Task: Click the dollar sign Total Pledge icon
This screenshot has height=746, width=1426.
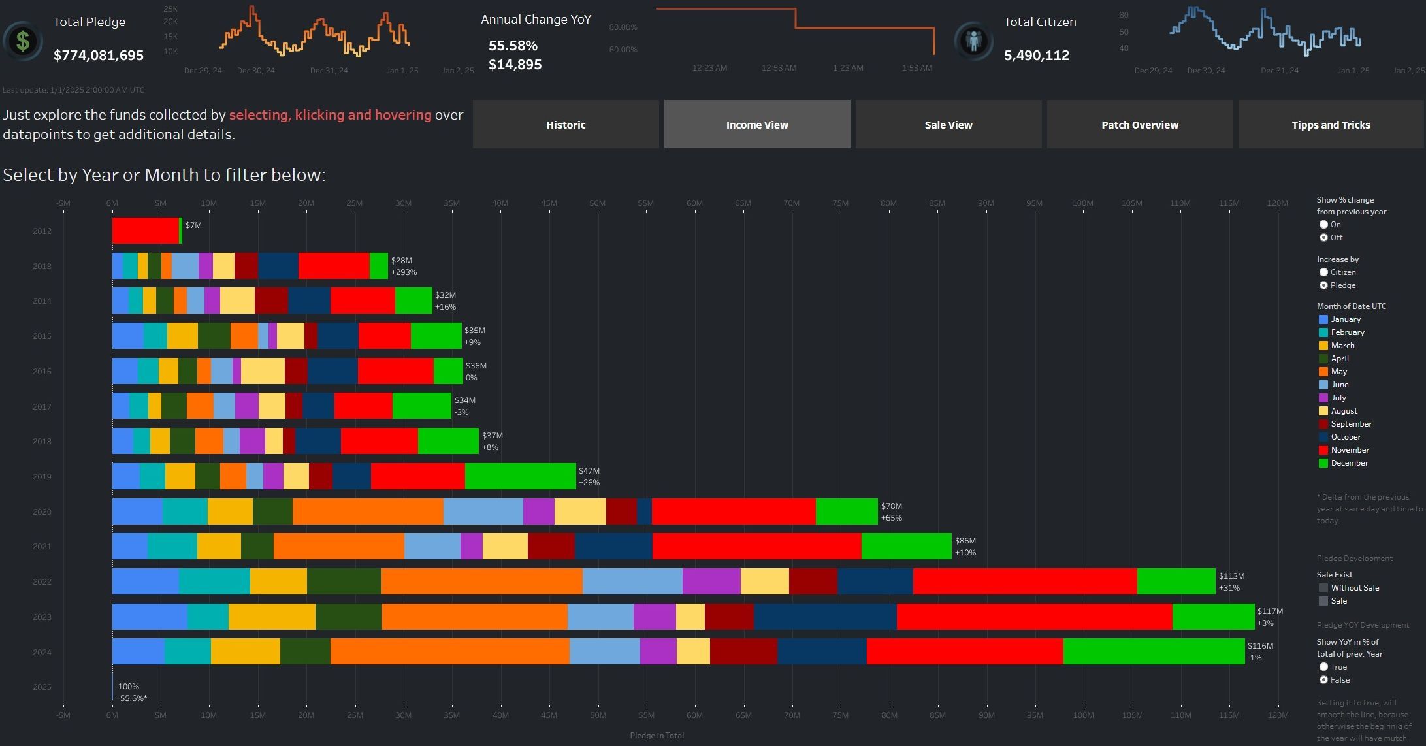Action: (x=23, y=41)
